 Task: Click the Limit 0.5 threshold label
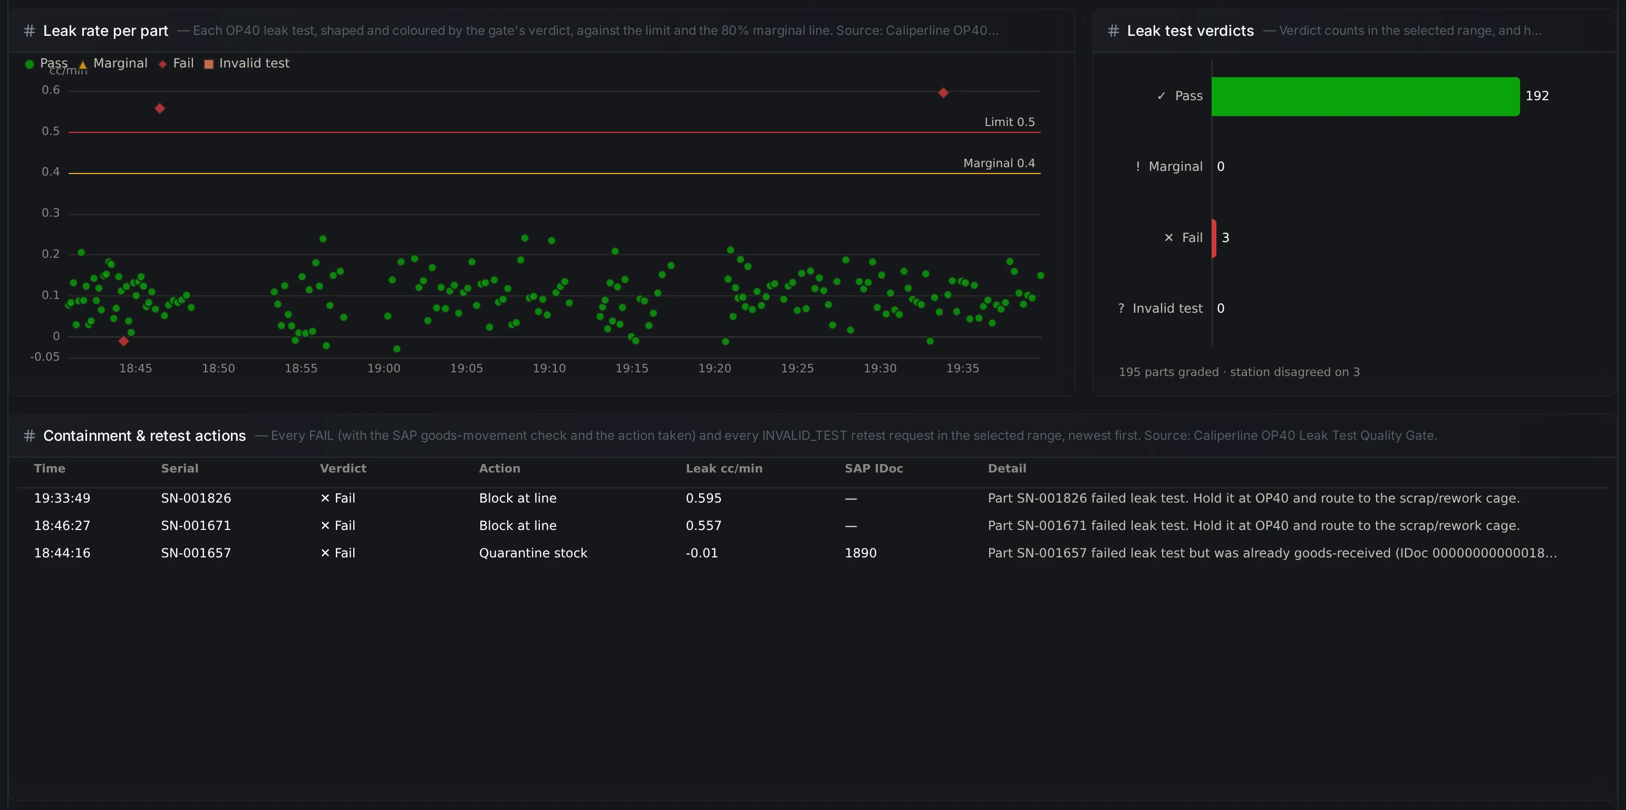1010,122
